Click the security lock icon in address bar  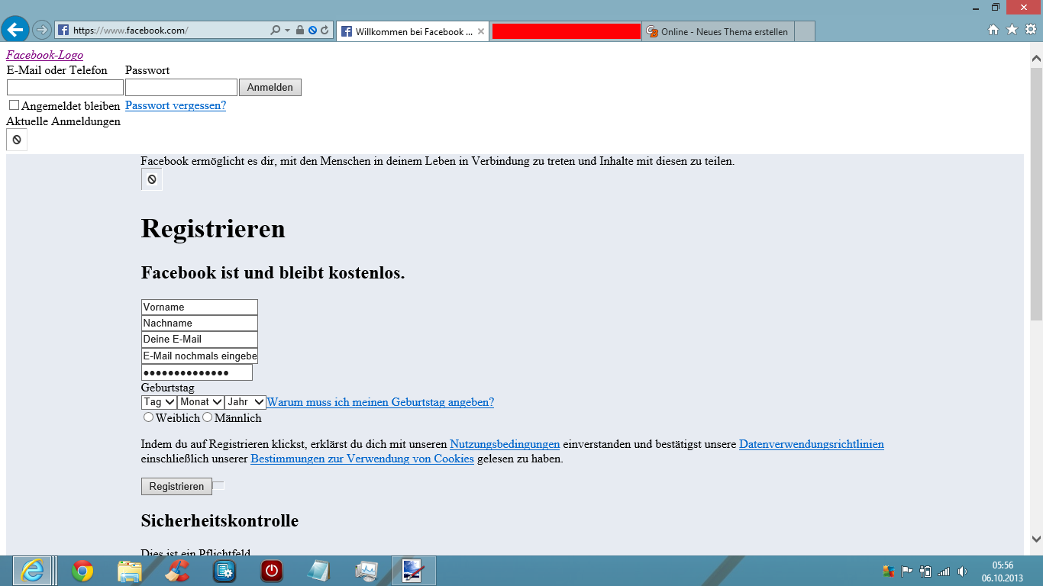tap(300, 31)
